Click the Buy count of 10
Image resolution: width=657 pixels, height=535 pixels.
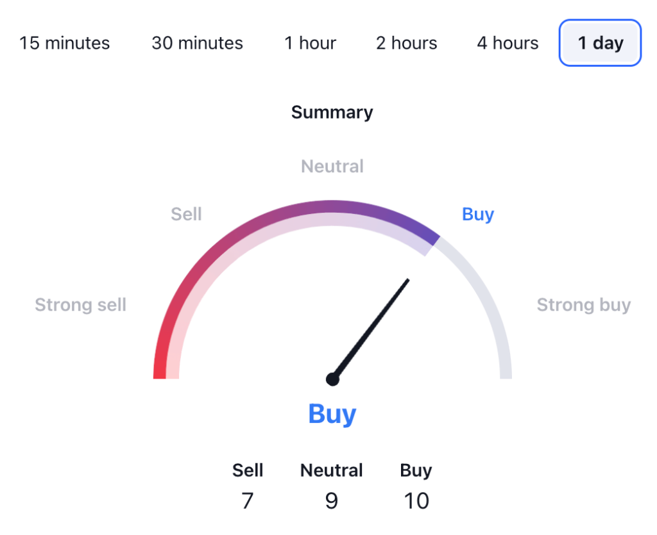416,500
